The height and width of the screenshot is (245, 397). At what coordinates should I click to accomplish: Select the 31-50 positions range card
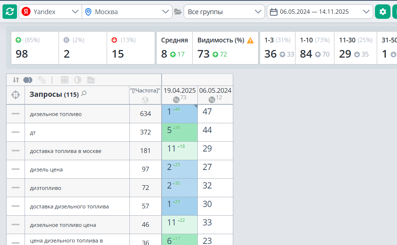pyautogui.click(x=387, y=48)
